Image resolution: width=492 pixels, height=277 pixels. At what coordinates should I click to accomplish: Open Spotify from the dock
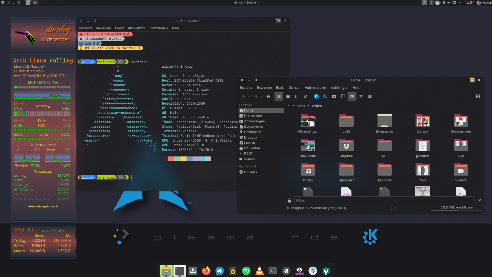pyautogui.click(x=246, y=271)
